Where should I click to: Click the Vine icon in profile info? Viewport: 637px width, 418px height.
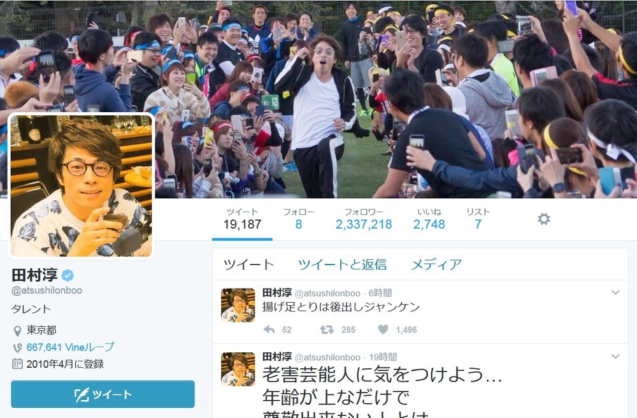[x=17, y=348]
